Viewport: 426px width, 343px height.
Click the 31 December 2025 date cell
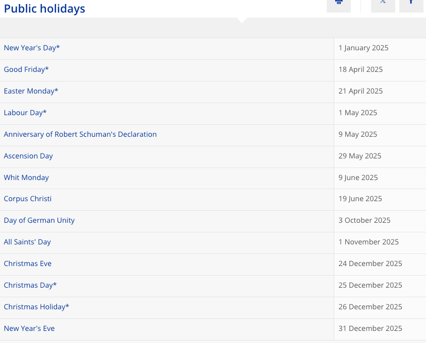370,328
